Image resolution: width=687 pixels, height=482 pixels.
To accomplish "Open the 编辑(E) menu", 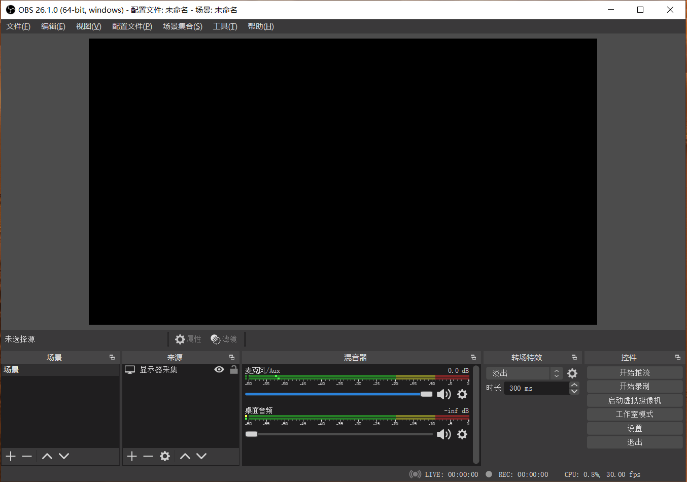I will coord(53,26).
